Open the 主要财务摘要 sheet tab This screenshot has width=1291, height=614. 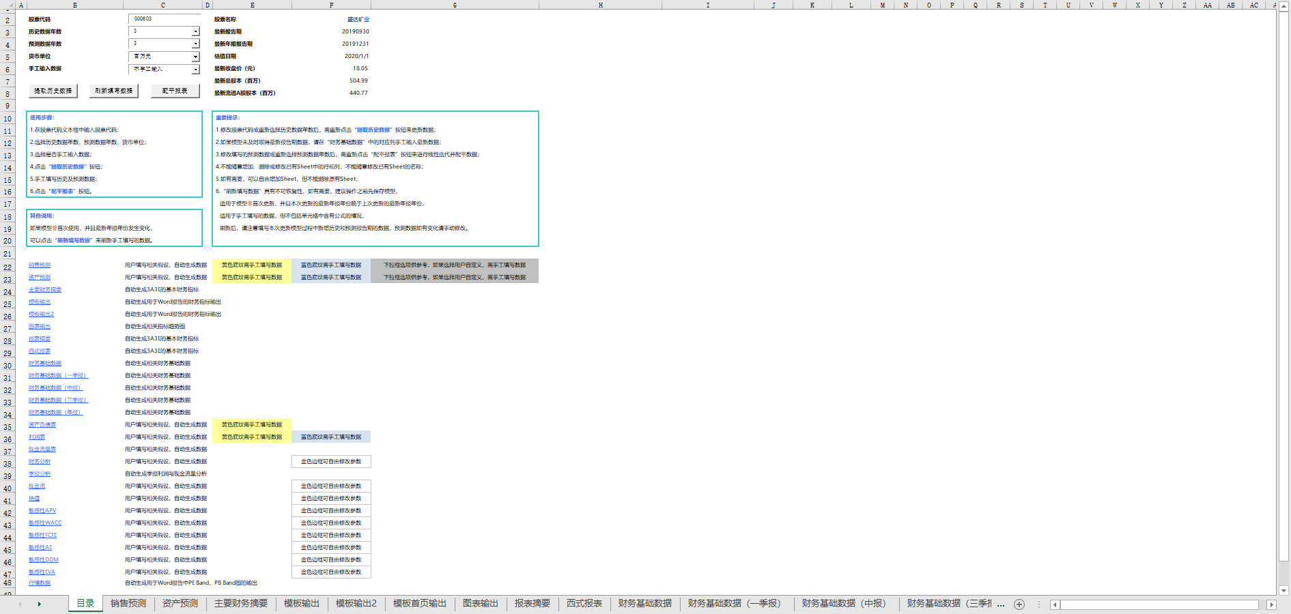[x=241, y=604]
